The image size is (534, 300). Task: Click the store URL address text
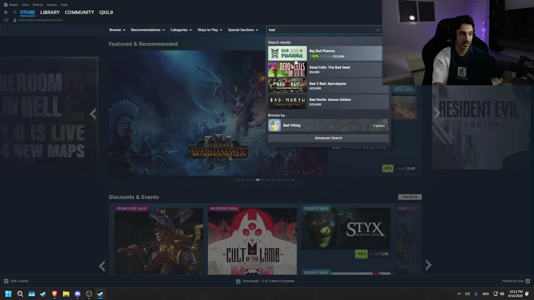click(40, 20)
